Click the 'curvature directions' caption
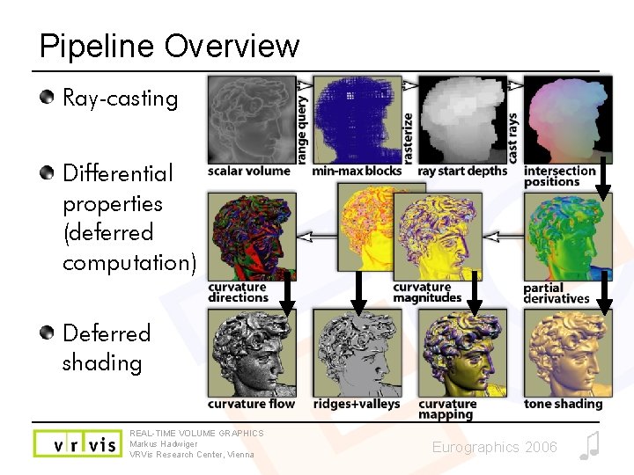Screen dimensions: 634x475 coord(238,292)
